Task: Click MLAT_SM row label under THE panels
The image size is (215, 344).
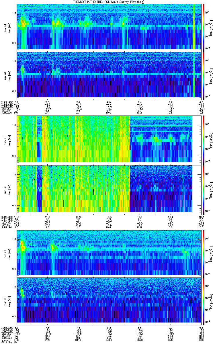Action: click(x=6, y=334)
